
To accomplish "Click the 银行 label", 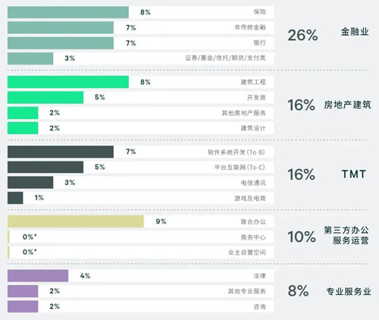I will 259,42.
